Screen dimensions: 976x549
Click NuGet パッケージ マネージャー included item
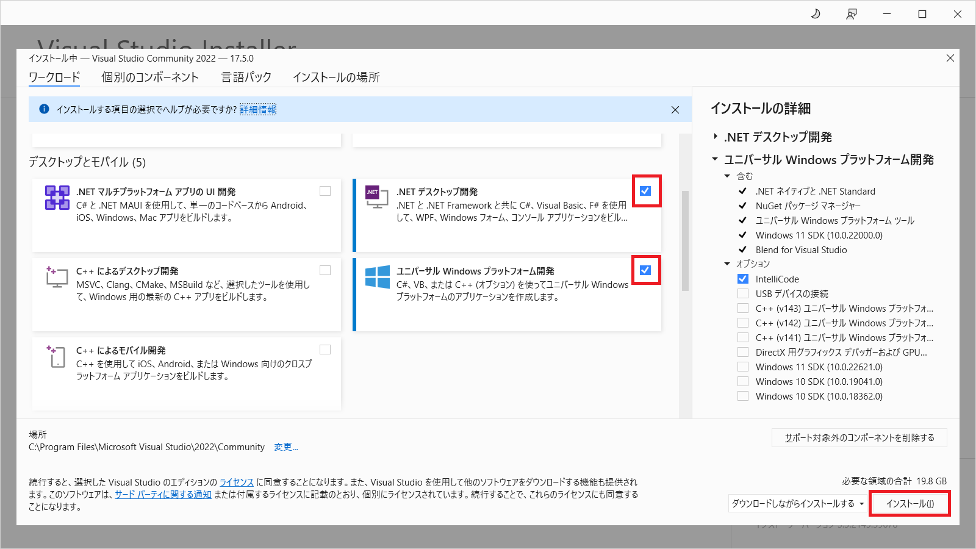click(x=808, y=206)
